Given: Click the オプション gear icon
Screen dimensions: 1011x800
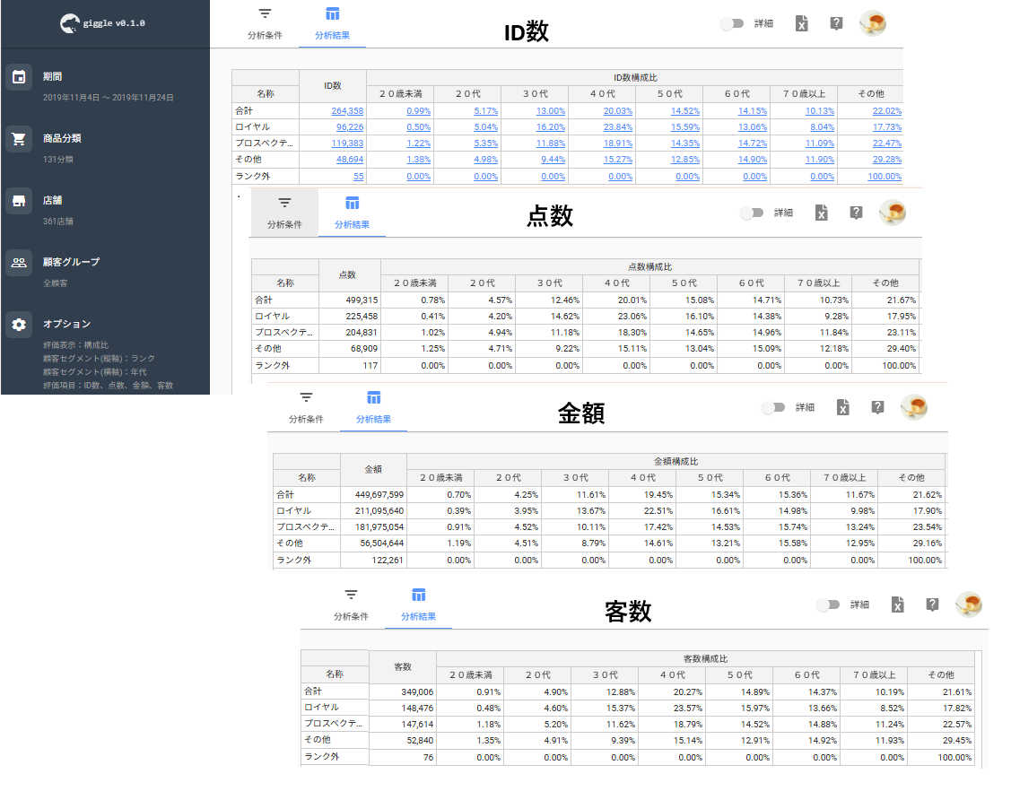Looking at the screenshot, I should [x=19, y=325].
